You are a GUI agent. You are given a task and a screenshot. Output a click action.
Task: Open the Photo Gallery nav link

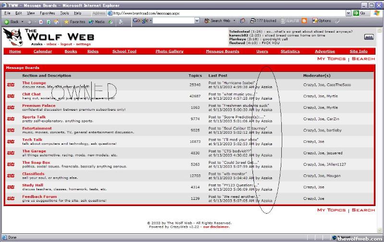pos(169,51)
